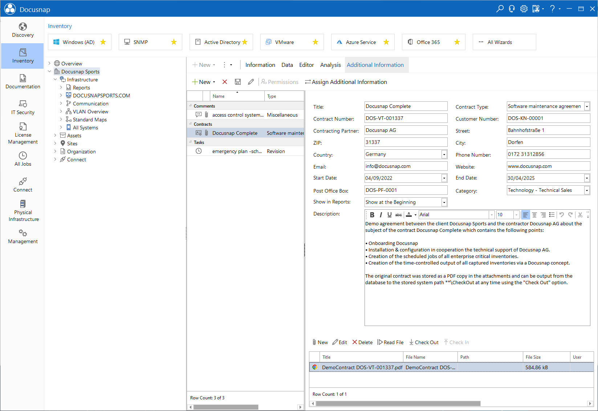This screenshot has height=411, width=598.
Task: Toggle favorite star for SNMP wizard
Action: point(174,42)
